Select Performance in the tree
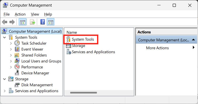198x104 pixels. click(x=32, y=67)
